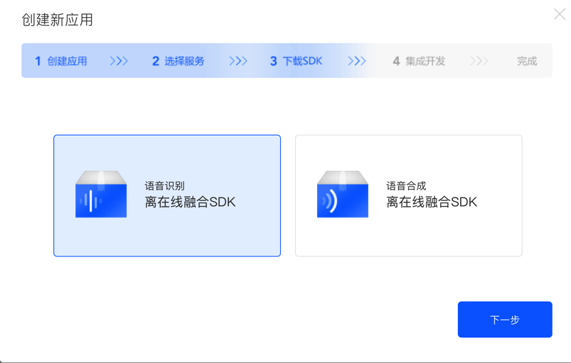Click the 语音合成 label text

[407, 186]
